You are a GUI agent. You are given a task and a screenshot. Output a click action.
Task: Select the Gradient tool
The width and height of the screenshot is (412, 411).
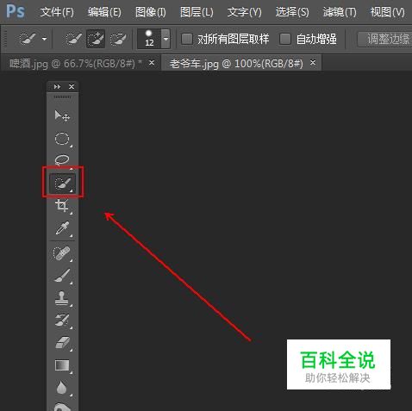point(62,365)
